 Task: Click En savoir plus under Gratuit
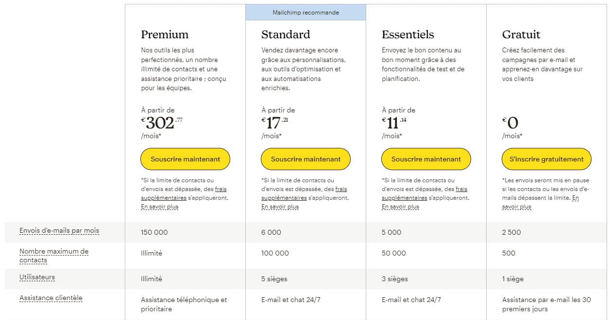coord(516,207)
